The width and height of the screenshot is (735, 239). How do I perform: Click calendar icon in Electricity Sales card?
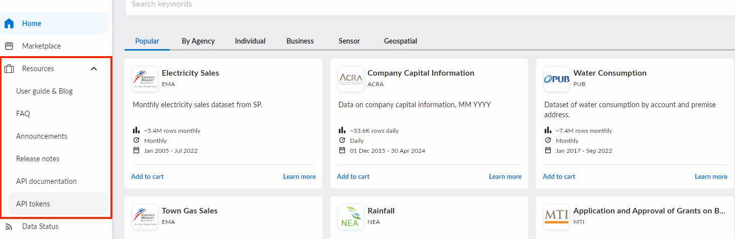coord(136,150)
